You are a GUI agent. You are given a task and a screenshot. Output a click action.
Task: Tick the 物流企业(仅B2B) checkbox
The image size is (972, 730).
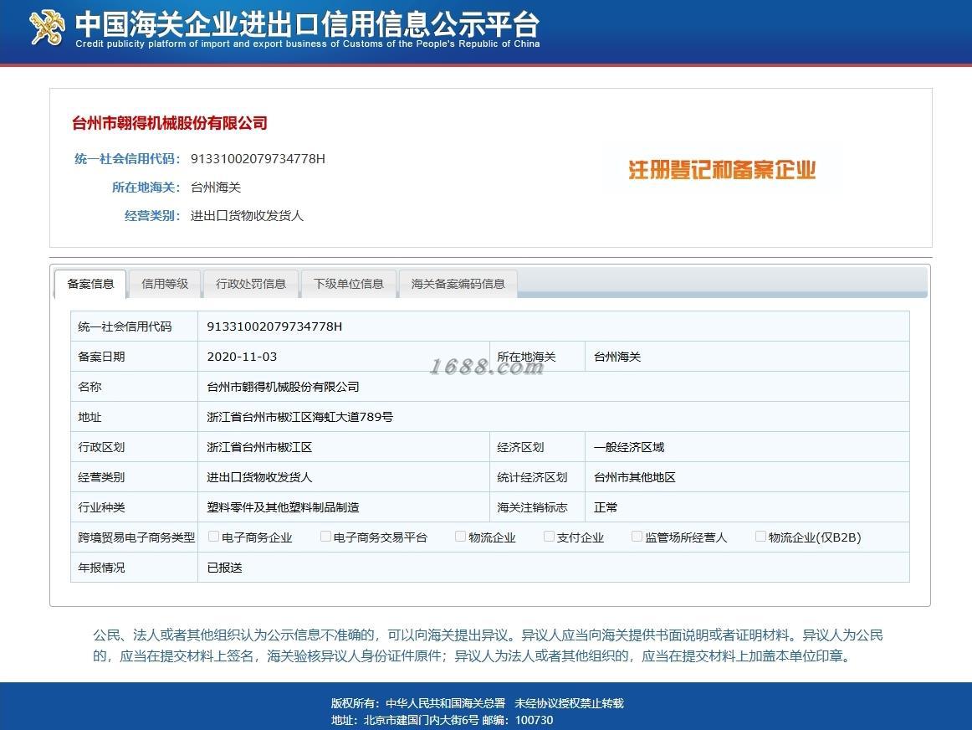[760, 537]
